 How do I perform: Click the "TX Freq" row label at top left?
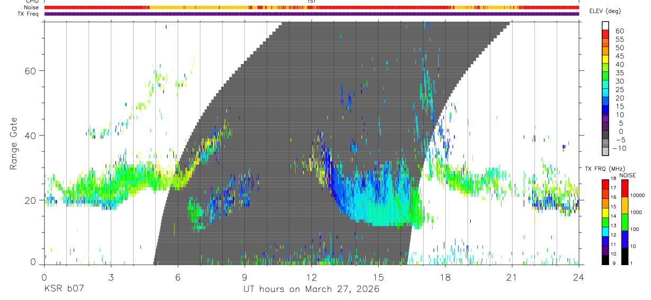coord(28,14)
